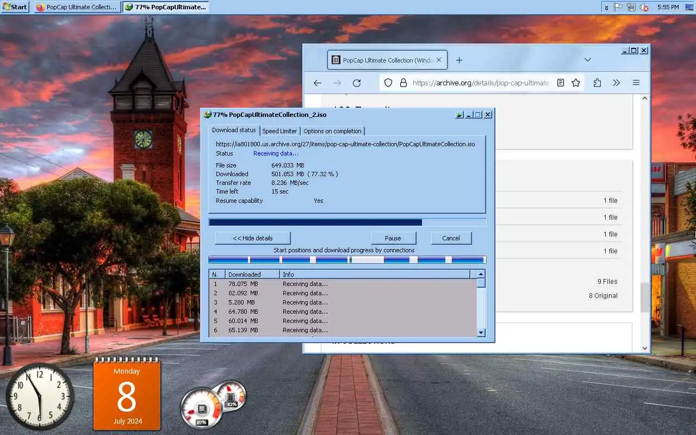Open the Firefox extensions puzzle icon
Viewport: 696px width, 435px height.
pos(597,83)
